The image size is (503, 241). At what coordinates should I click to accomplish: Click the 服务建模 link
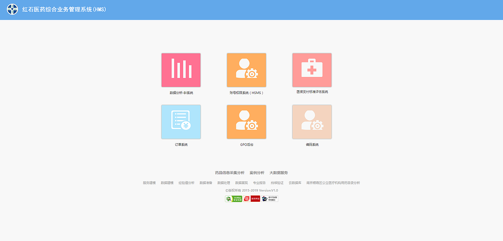point(150,183)
